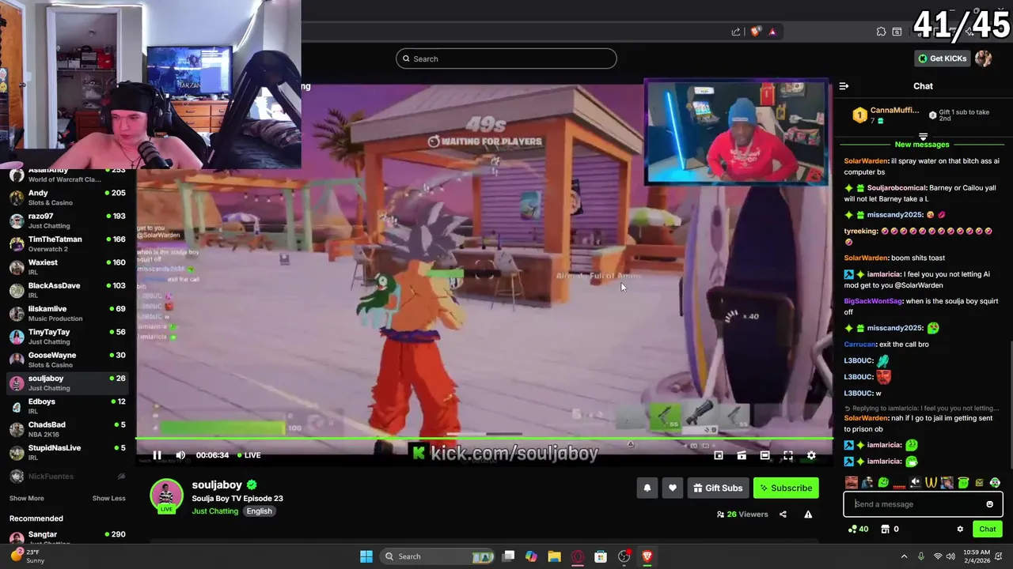Open ChadsBad NBA 2K16 channel
This screenshot has width=1013, height=569.
[x=67, y=429]
